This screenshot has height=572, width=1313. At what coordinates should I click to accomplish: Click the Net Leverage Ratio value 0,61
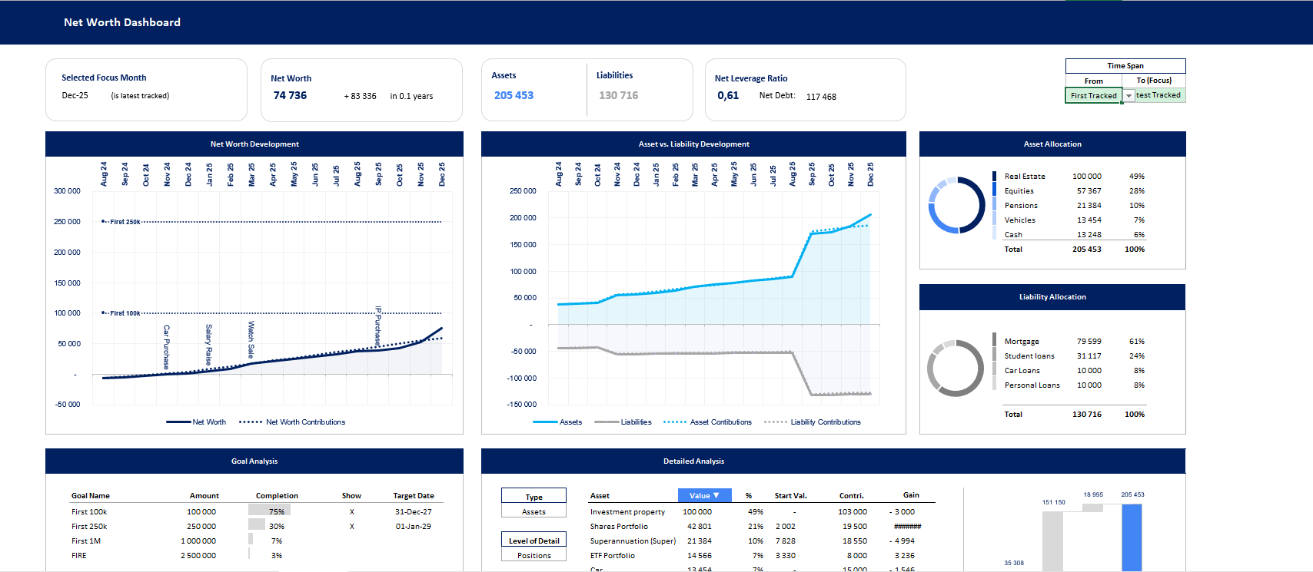[x=728, y=95]
